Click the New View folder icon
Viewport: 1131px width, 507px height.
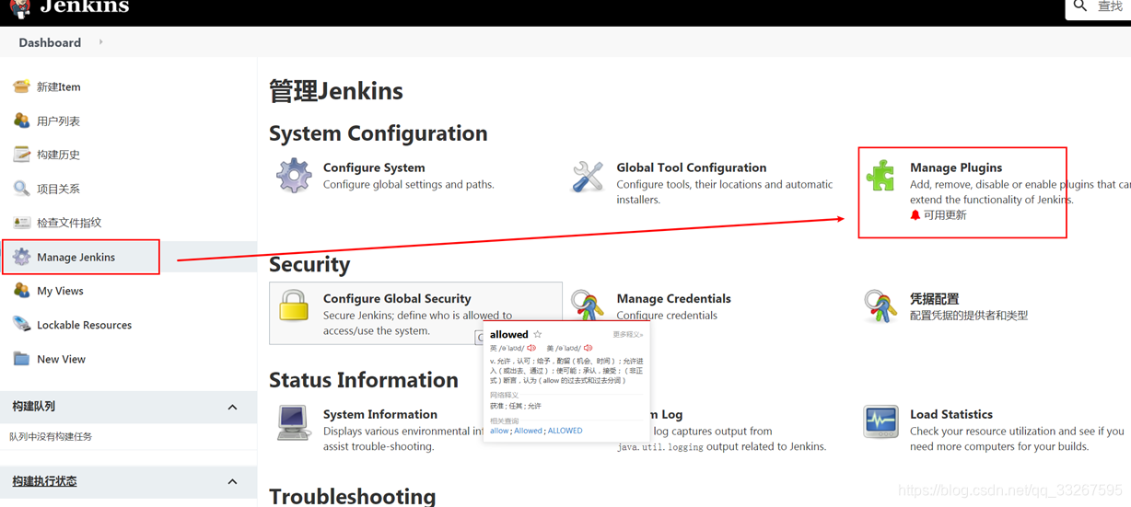pyautogui.click(x=21, y=359)
